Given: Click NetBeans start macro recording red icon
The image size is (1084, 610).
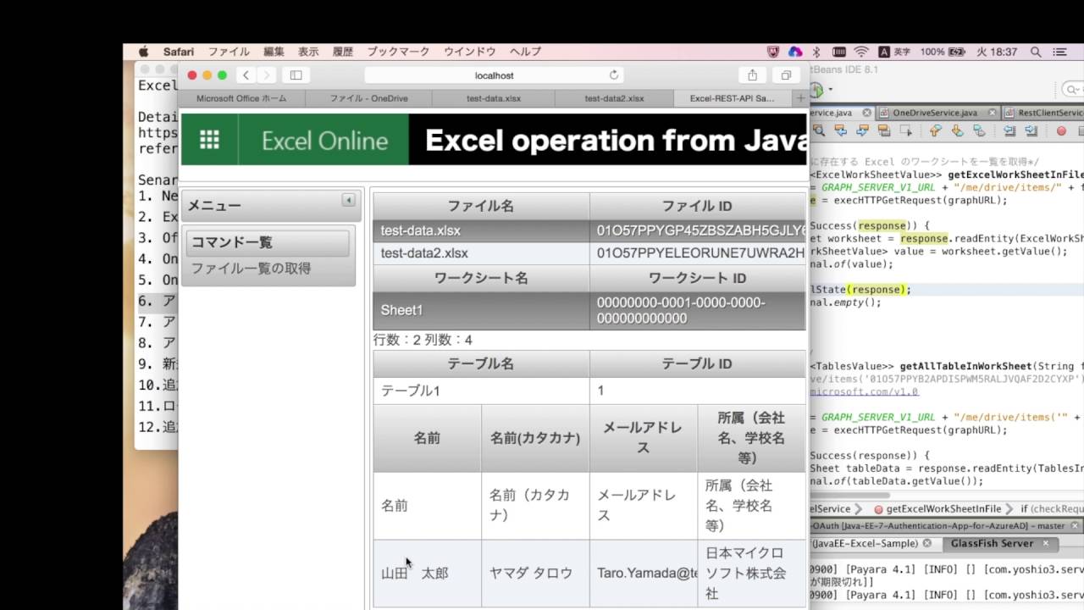Looking at the screenshot, I should pos(1061,131).
